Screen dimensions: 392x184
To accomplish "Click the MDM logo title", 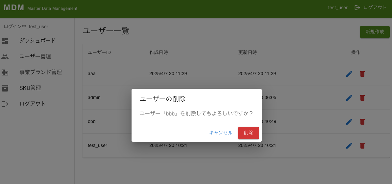I will pyautogui.click(x=14, y=8).
